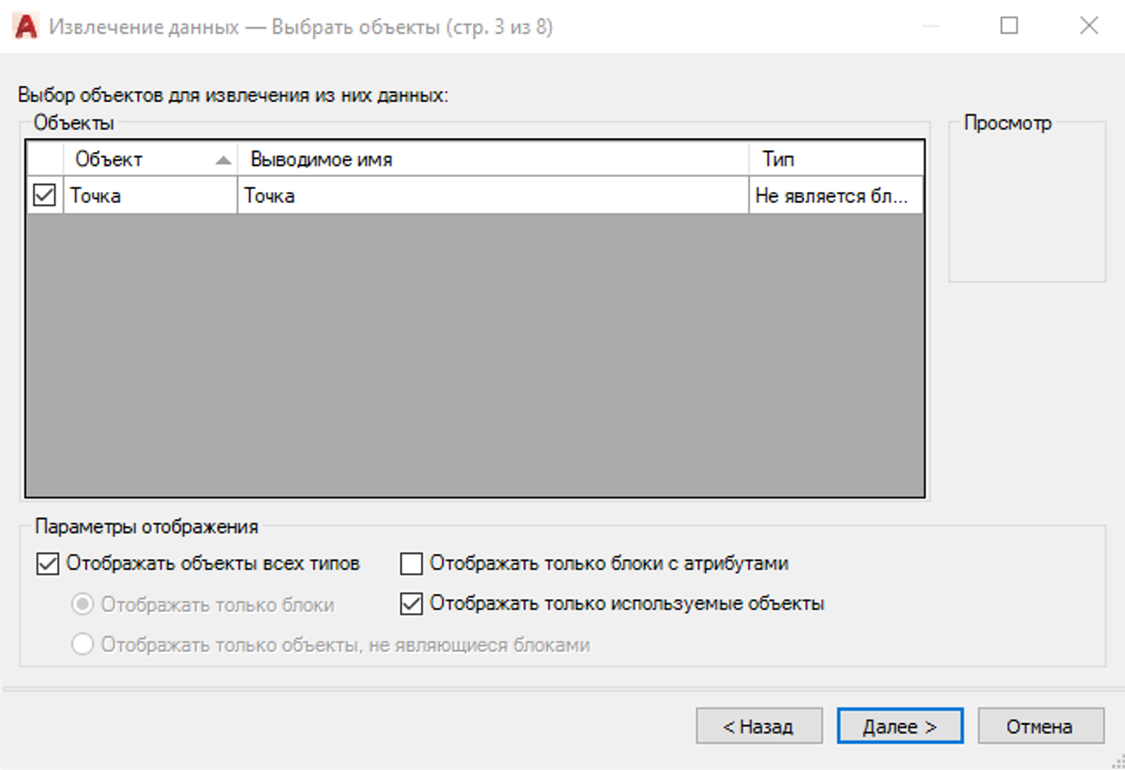Go back with the Назад button
The image size is (1125, 770).
tap(758, 727)
